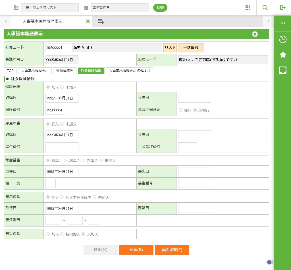Switch to the 緊急連絡先 tab

(65, 71)
